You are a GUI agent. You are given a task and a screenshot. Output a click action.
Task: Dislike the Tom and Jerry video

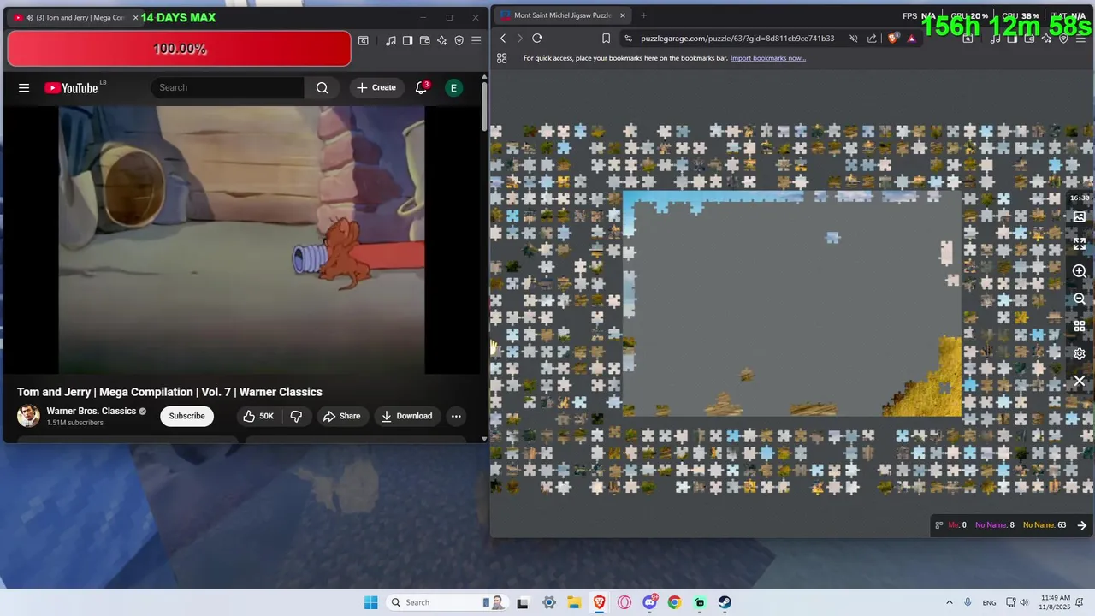point(296,416)
